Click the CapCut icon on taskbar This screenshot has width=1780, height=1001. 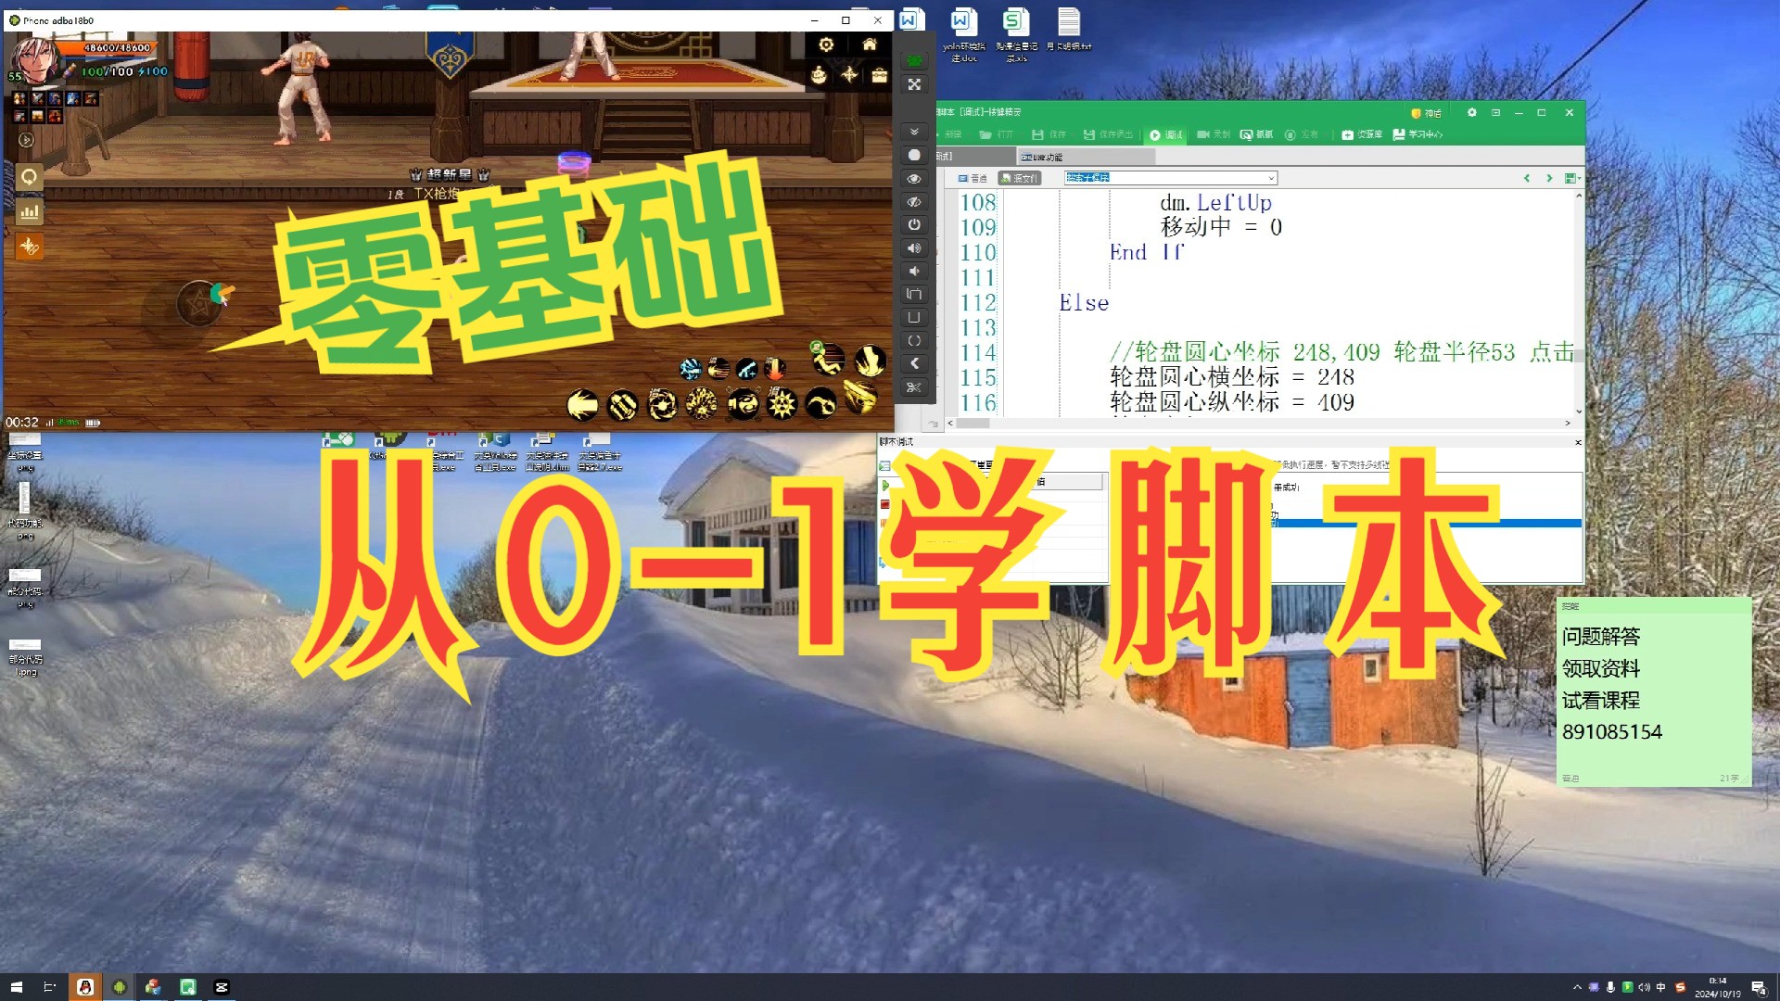222,987
